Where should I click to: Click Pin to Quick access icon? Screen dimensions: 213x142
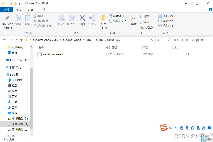tap(7, 18)
